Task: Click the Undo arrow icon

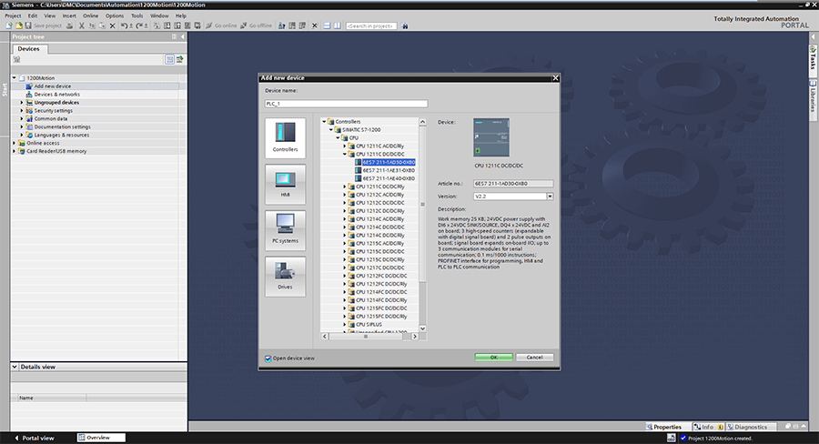Action: coord(124,25)
